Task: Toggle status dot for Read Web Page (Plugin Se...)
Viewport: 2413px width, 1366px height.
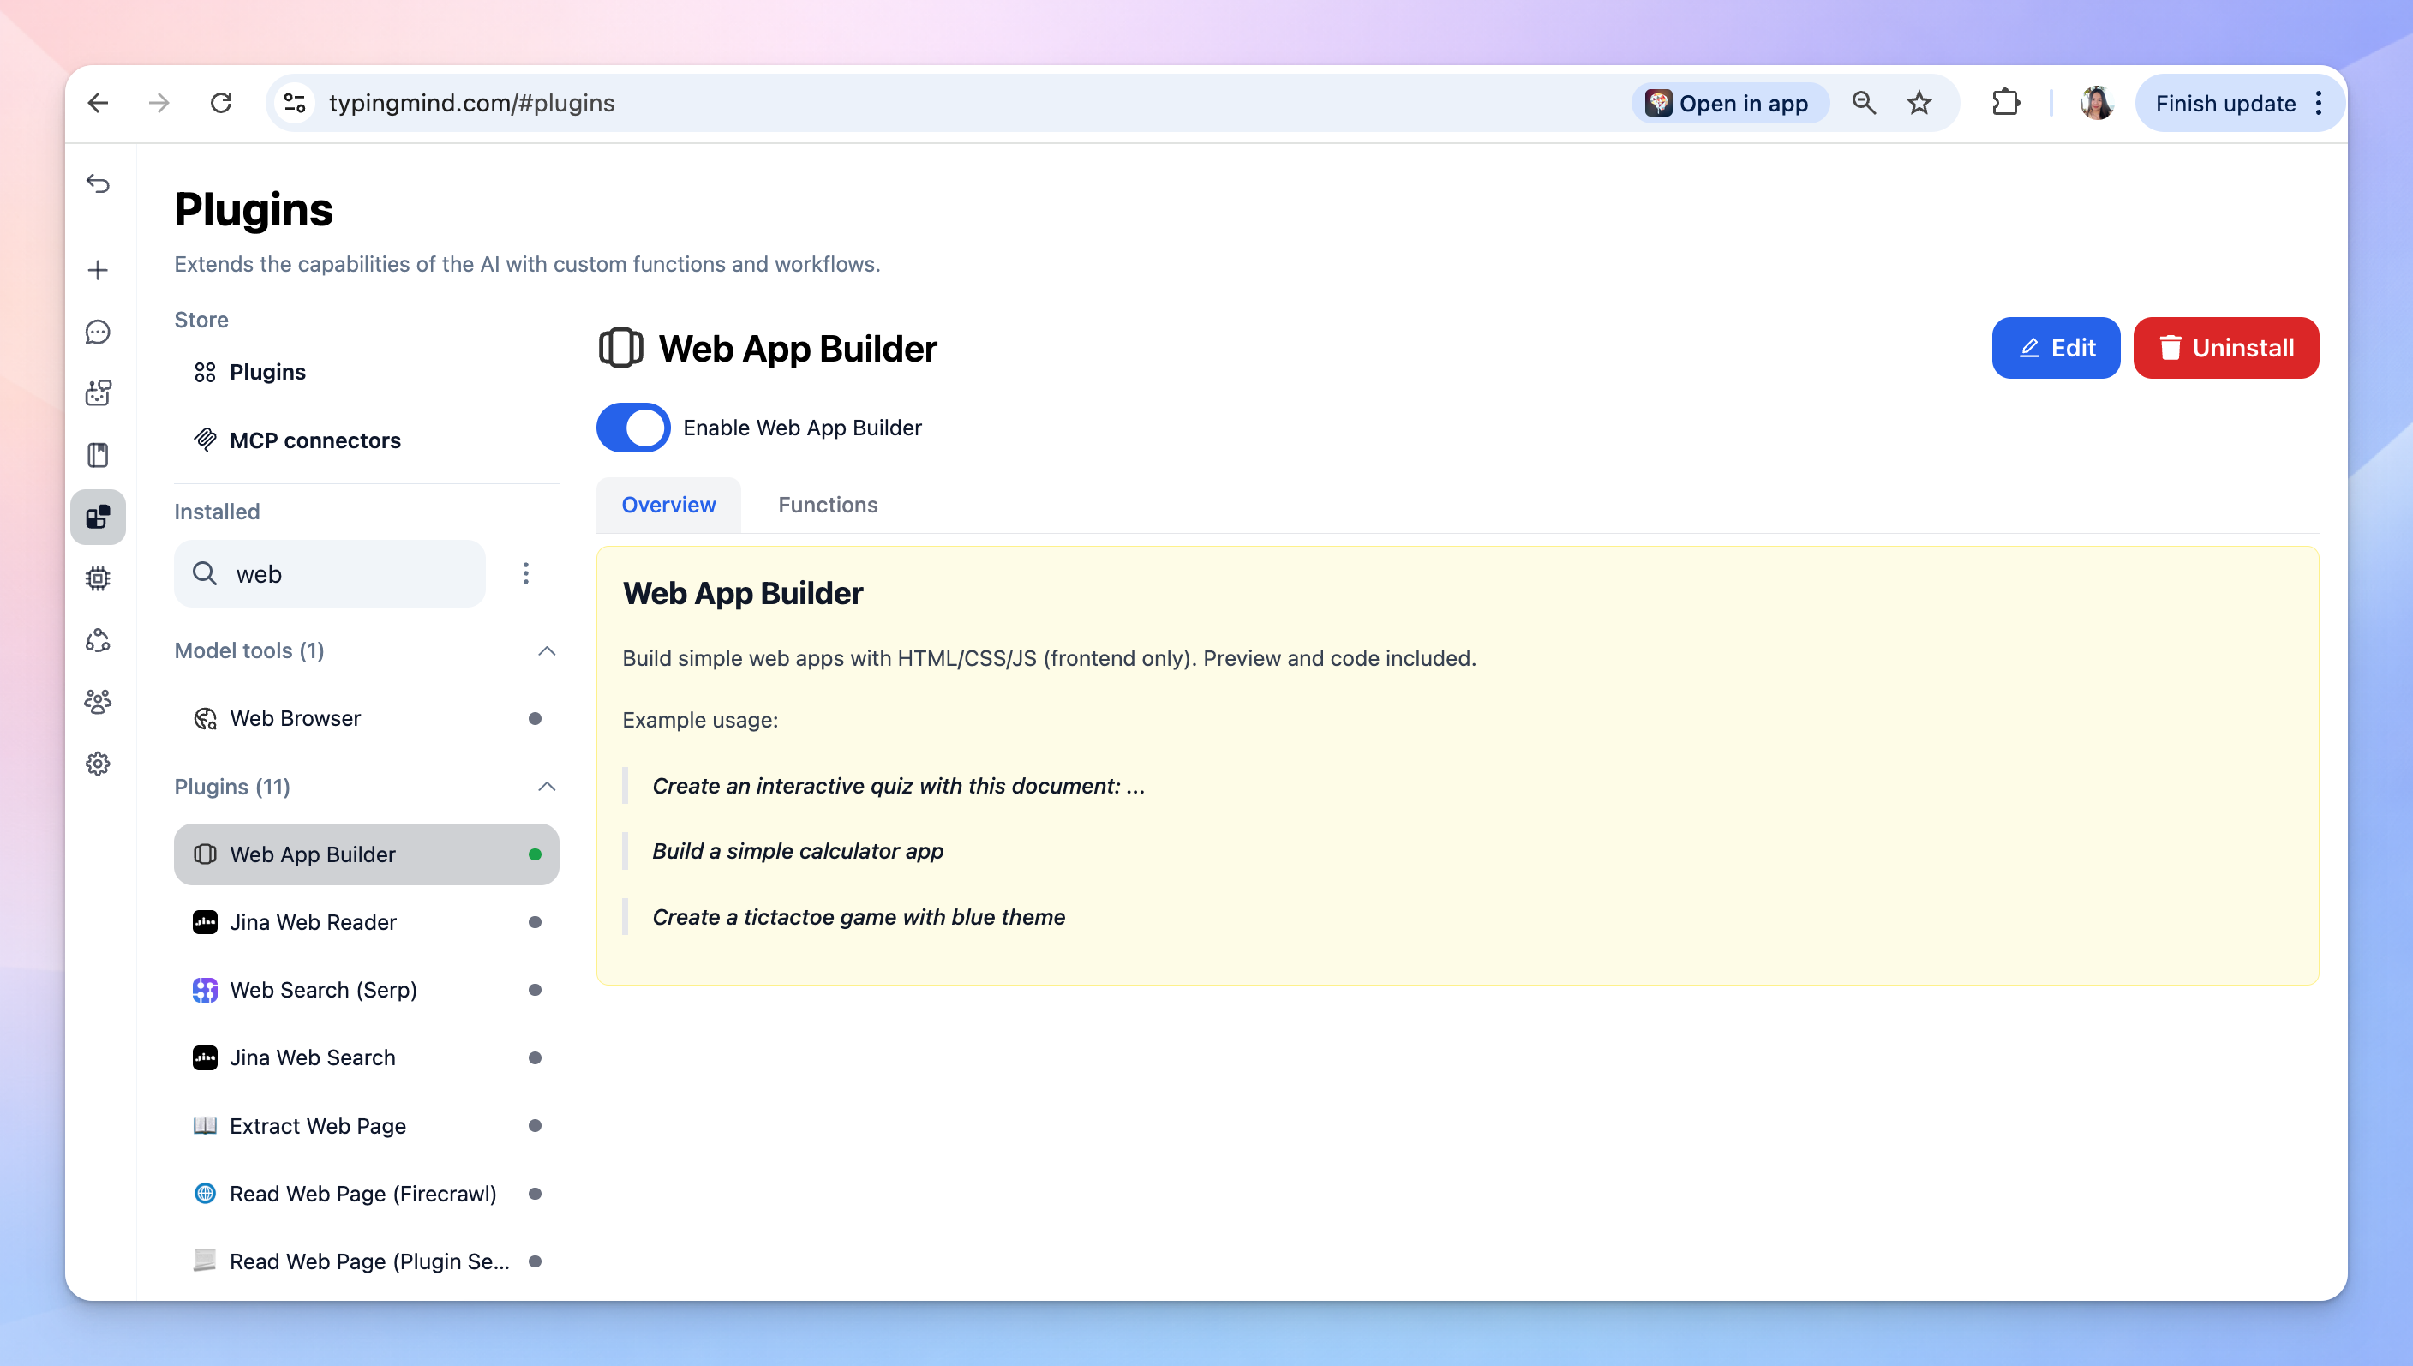Action: click(x=535, y=1261)
